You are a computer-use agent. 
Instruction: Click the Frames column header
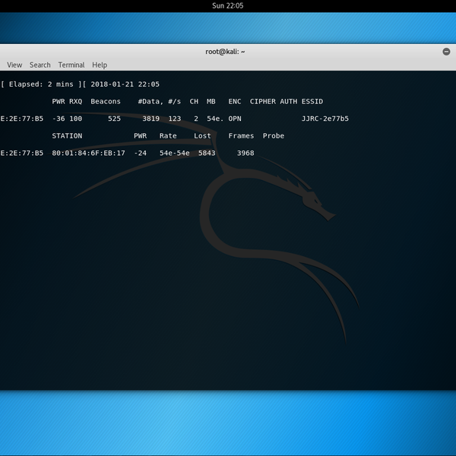[x=241, y=136]
